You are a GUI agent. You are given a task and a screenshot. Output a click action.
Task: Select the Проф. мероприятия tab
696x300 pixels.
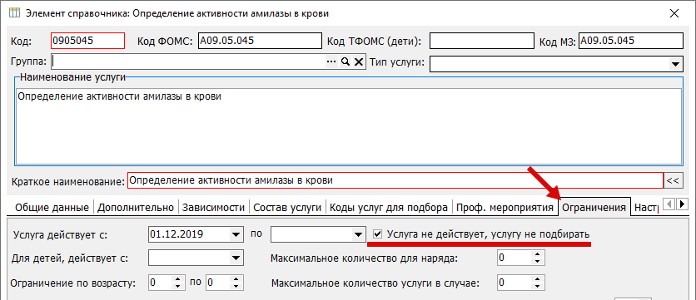point(505,208)
